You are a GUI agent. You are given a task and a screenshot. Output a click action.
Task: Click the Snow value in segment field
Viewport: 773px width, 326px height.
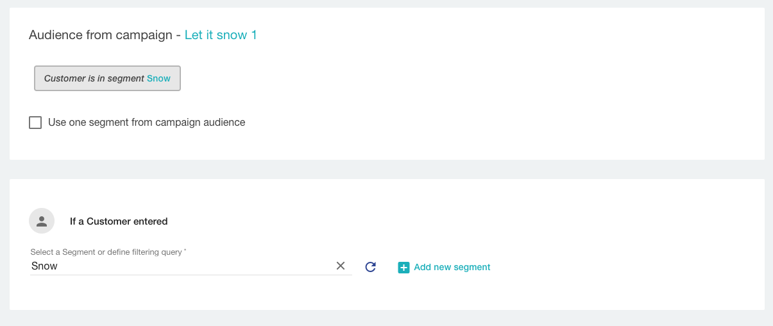click(44, 266)
